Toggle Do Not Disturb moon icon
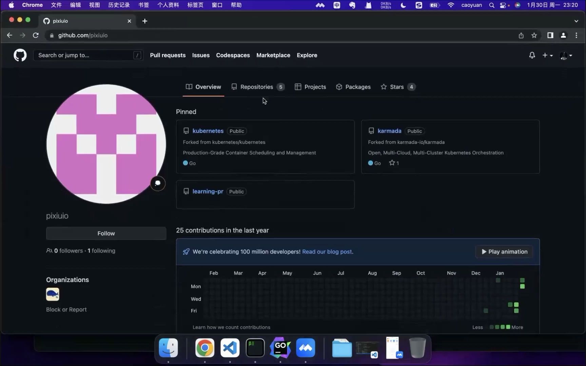Image resolution: width=586 pixels, height=366 pixels. click(x=403, y=5)
